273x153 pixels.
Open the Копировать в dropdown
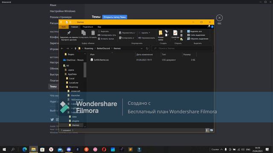pos(127,38)
